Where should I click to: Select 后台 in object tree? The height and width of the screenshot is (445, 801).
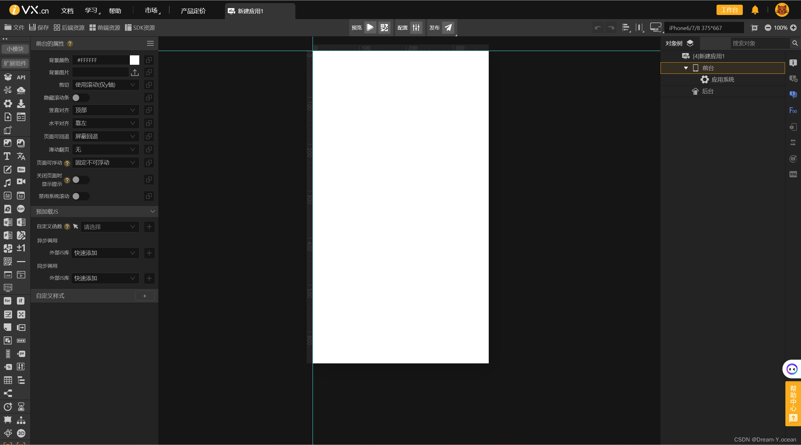pyautogui.click(x=708, y=91)
